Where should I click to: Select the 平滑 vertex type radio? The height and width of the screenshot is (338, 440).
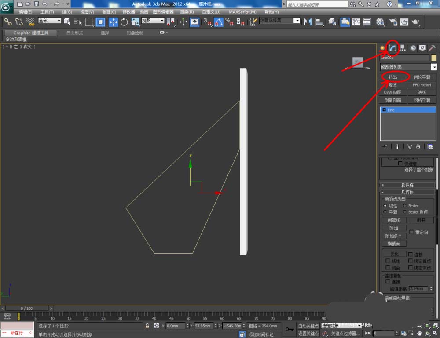tap(385, 212)
